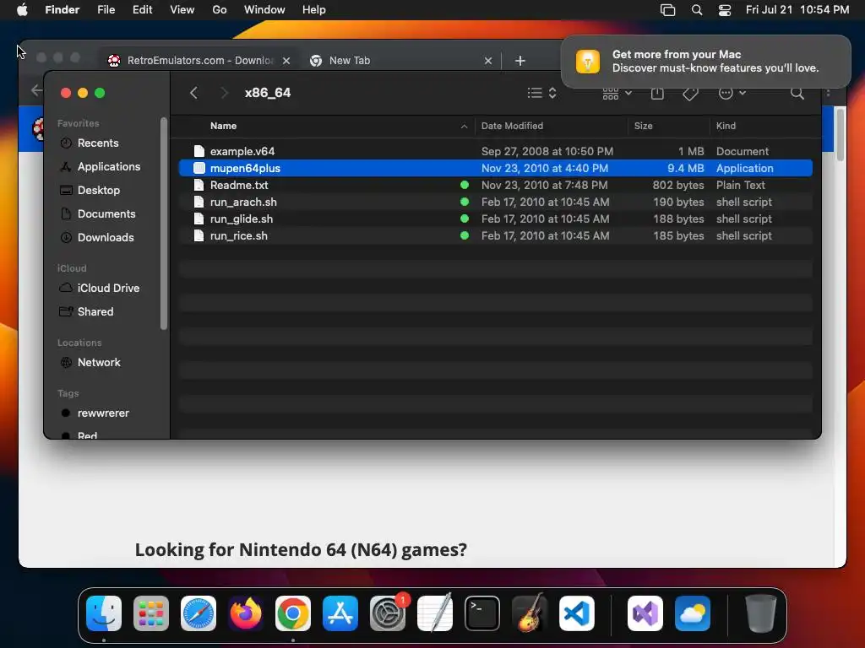Open Spotlight search in menu bar
This screenshot has width=865, height=648.
pyautogui.click(x=697, y=10)
